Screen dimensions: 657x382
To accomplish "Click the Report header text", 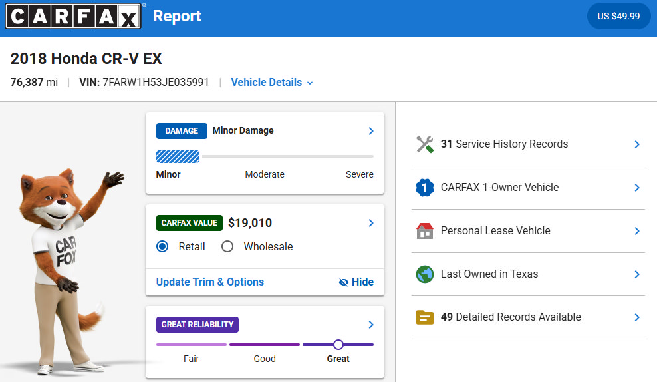I will pos(177,16).
